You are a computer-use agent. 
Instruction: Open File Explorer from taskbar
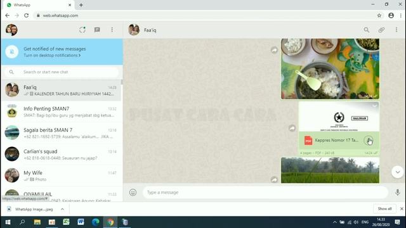click(x=37, y=222)
